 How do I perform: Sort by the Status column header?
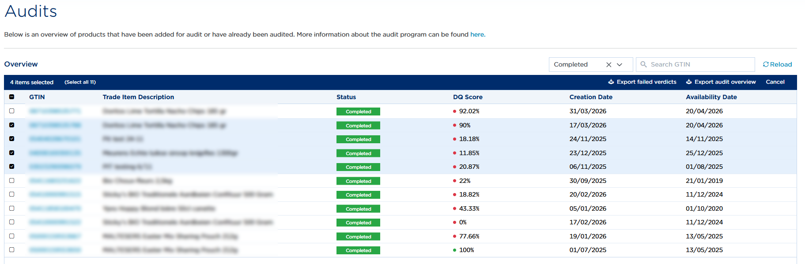coord(346,97)
